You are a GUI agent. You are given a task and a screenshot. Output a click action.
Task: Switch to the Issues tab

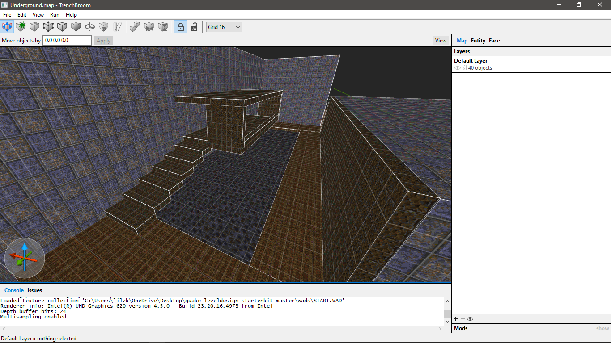pyautogui.click(x=34, y=290)
